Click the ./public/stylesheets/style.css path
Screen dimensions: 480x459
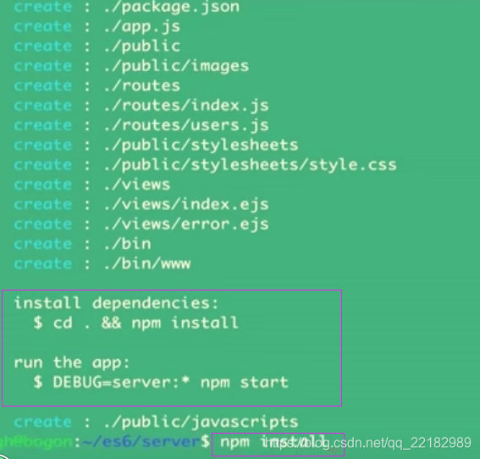[250, 165]
